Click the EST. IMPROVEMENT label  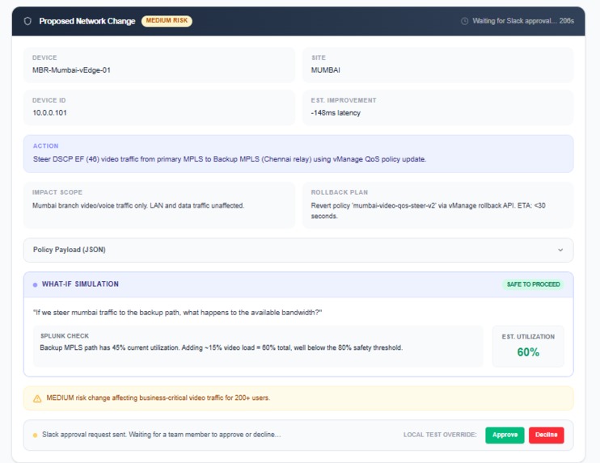(344, 100)
